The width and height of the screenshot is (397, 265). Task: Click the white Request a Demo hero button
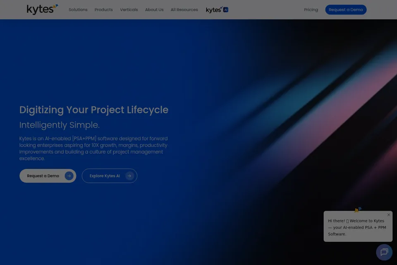pyautogui.click(x=48, y=176)
